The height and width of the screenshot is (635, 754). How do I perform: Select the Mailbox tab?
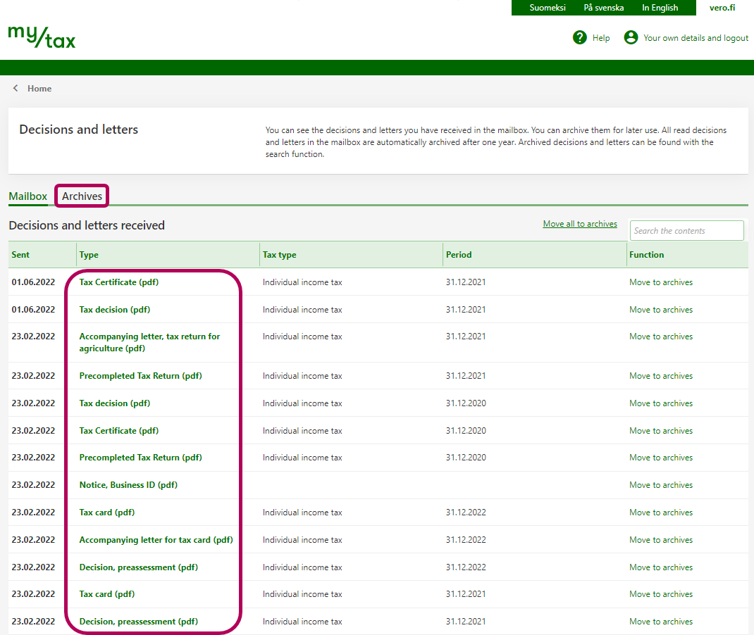click(x=28, y=196)
